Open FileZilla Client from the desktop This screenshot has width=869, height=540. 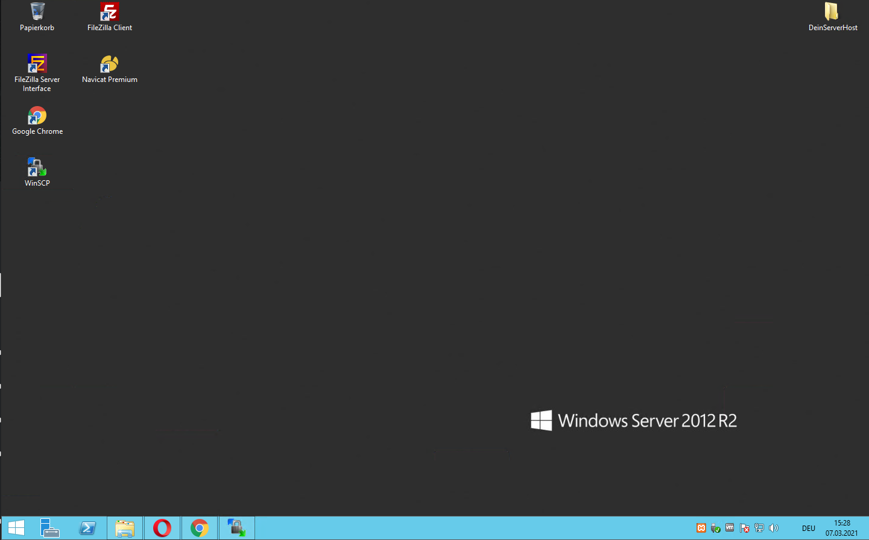[x=109, y=11]
